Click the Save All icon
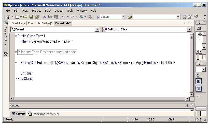The width and height of the screenshot is (209, 125). coord(37,17)
